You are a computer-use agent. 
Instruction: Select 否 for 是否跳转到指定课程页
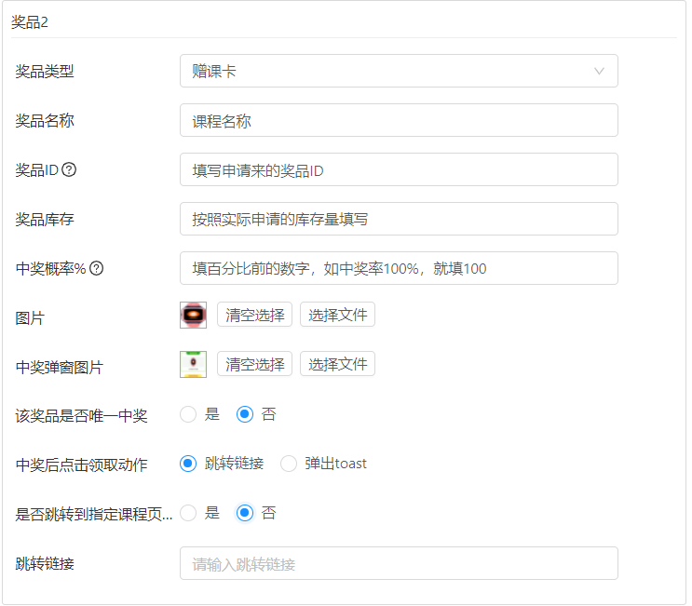[x=245, y=513]
